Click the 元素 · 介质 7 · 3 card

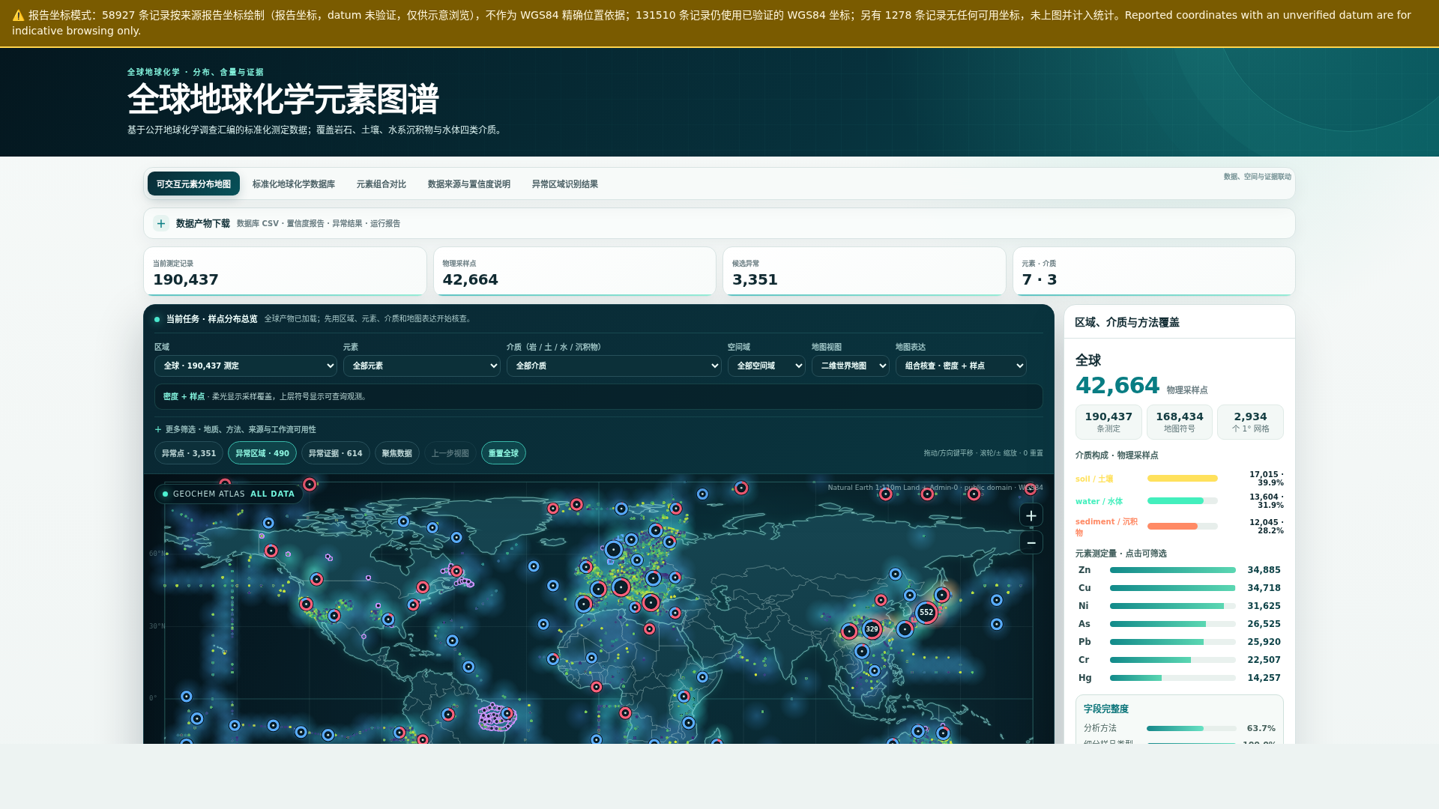tap(1154, 272)
